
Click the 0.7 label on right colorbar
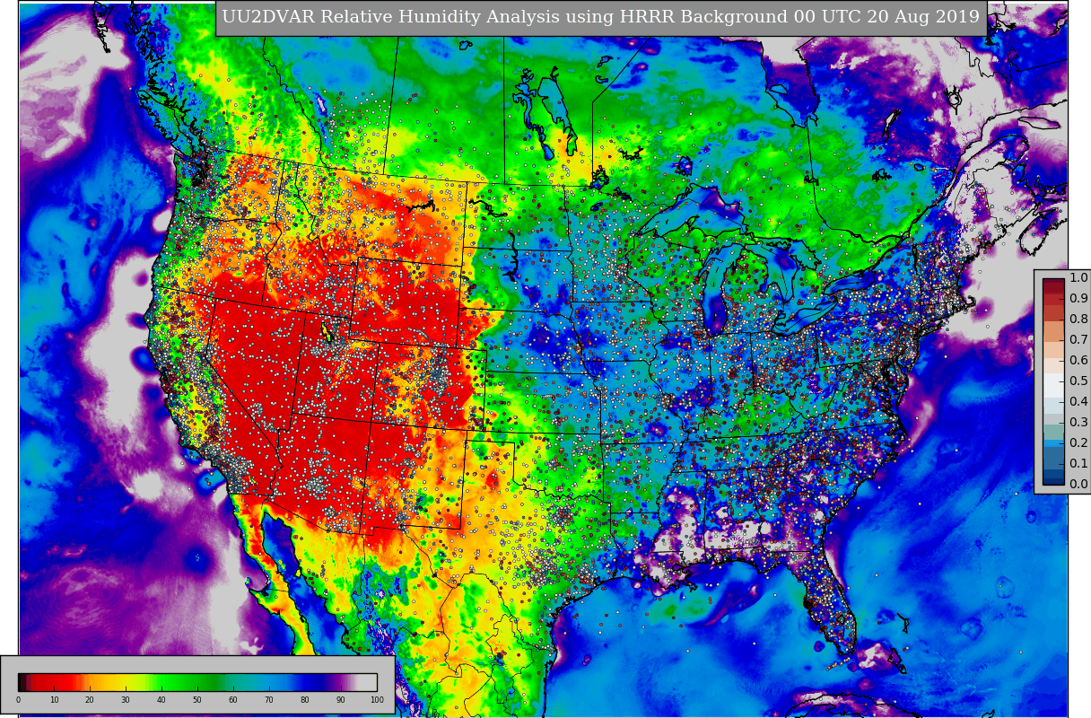pyautogui.click(x=1078, y=340)
